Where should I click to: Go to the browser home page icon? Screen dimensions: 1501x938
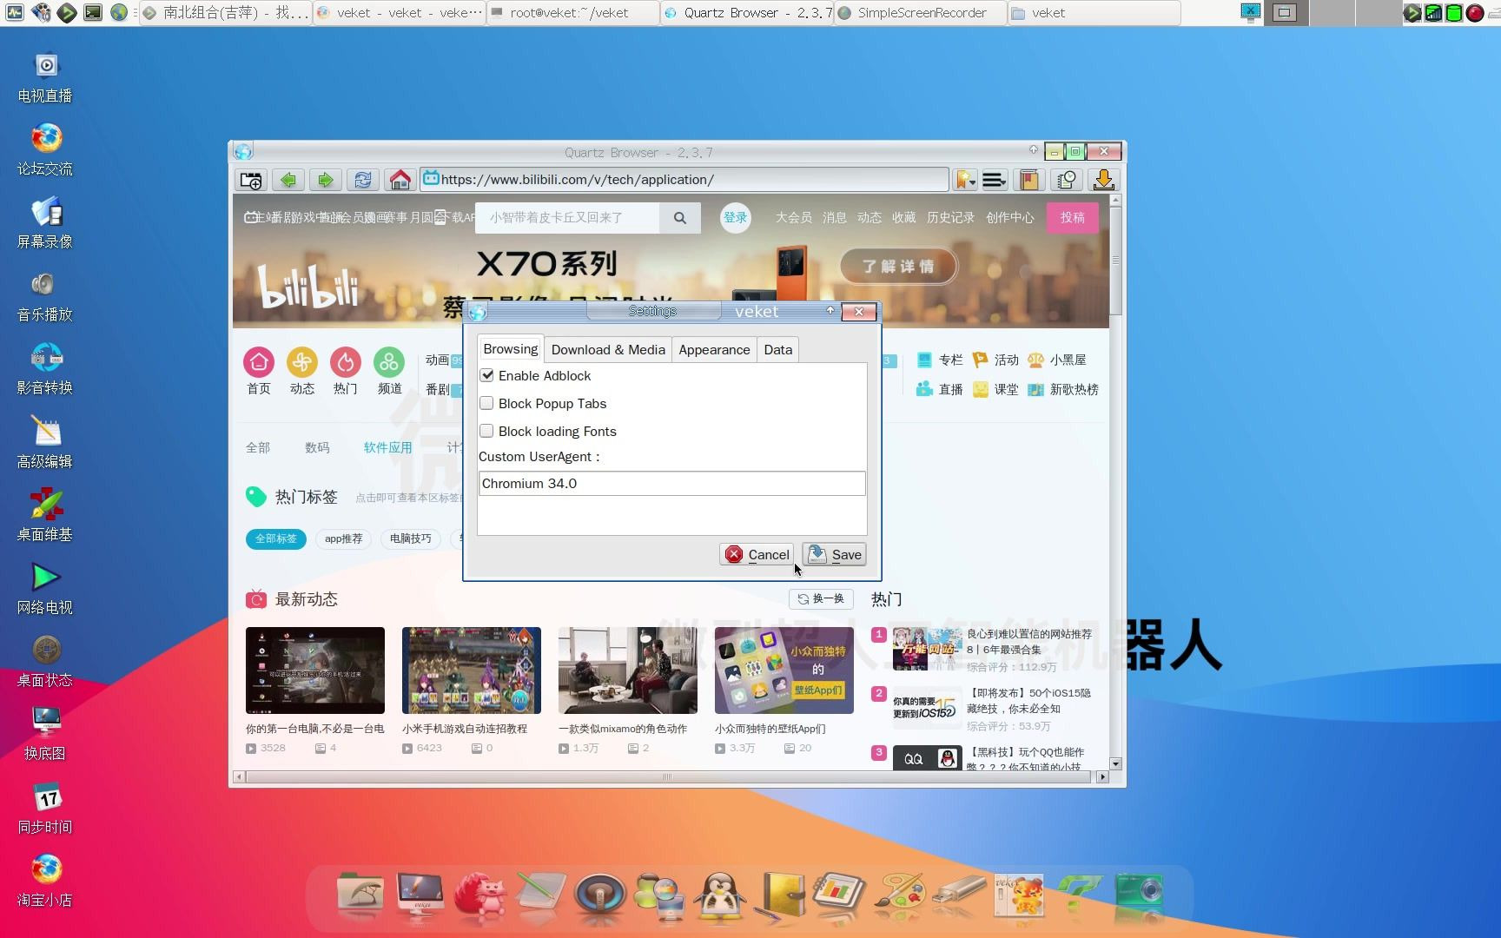point(400,180)
